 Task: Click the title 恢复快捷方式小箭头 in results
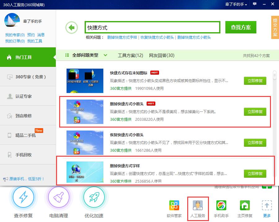tap(127, 135)
